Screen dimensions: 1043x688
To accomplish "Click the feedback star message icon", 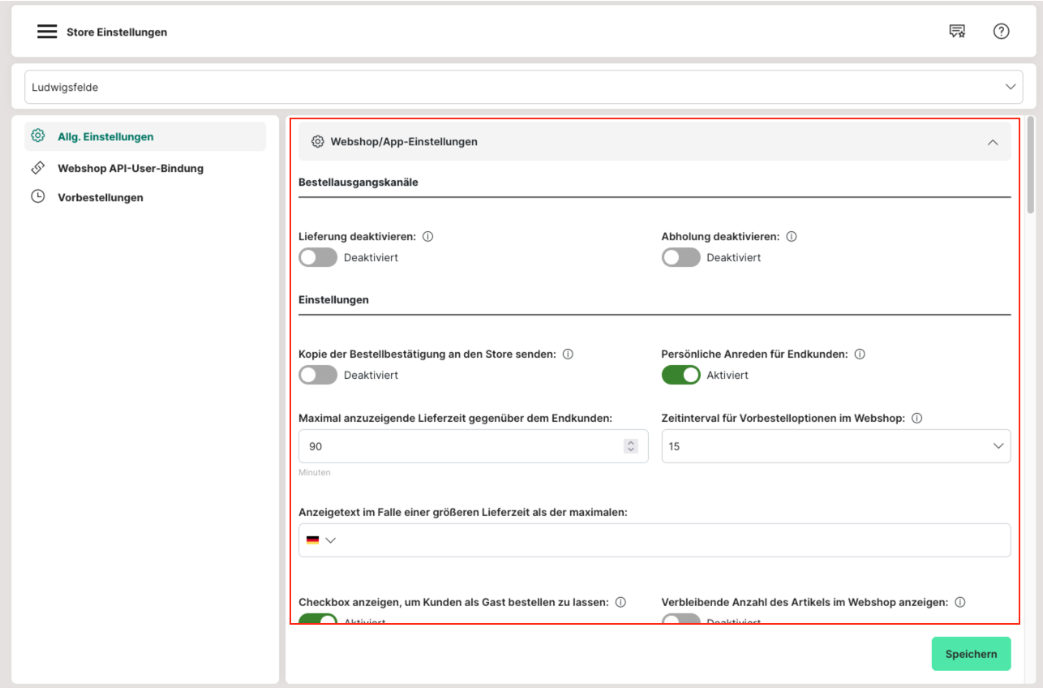I will click(x=957, y=32).
